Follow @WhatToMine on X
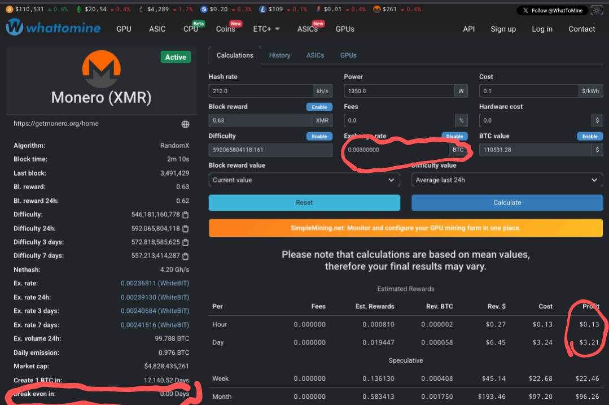This screenshot has height=405, width=609. click(552, 11)
